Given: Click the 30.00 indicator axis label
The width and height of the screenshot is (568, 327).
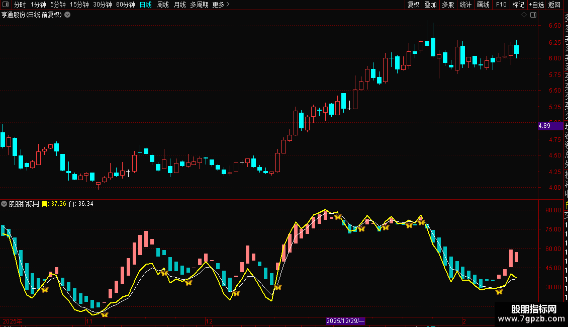Looking at the screenshot, I should tap(553, 287).
